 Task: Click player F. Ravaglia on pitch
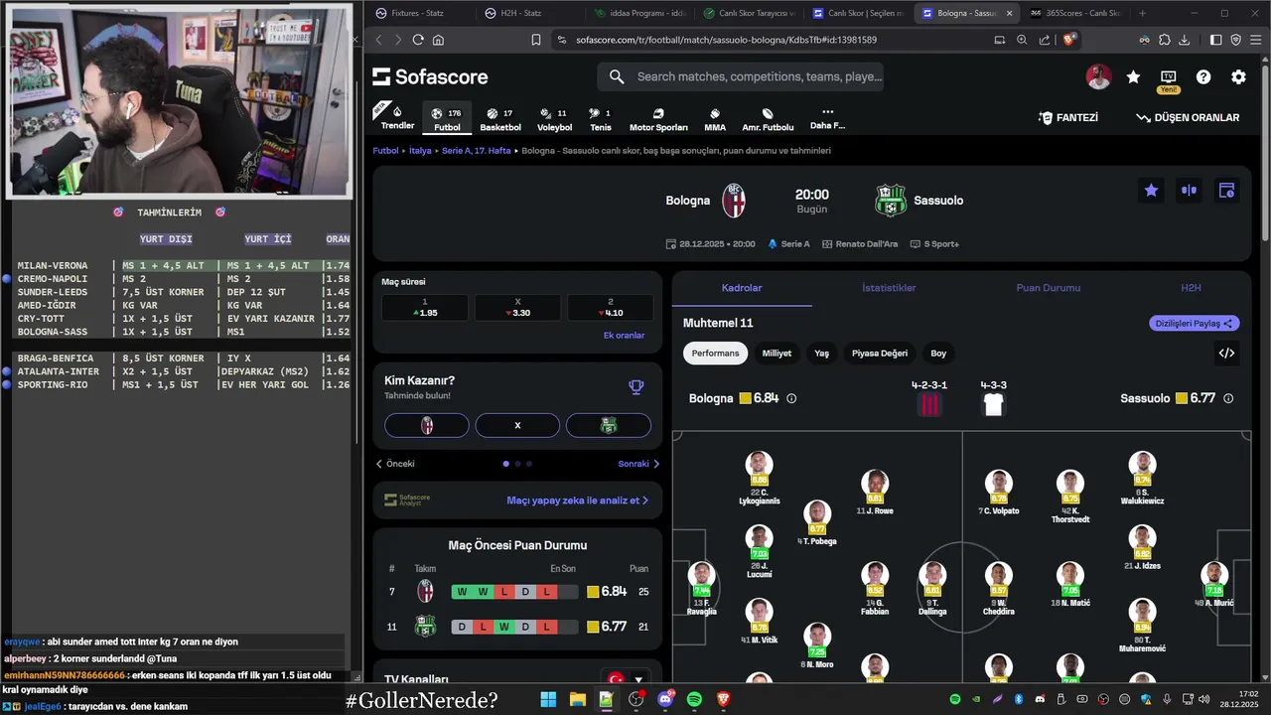tap(701, 586)
